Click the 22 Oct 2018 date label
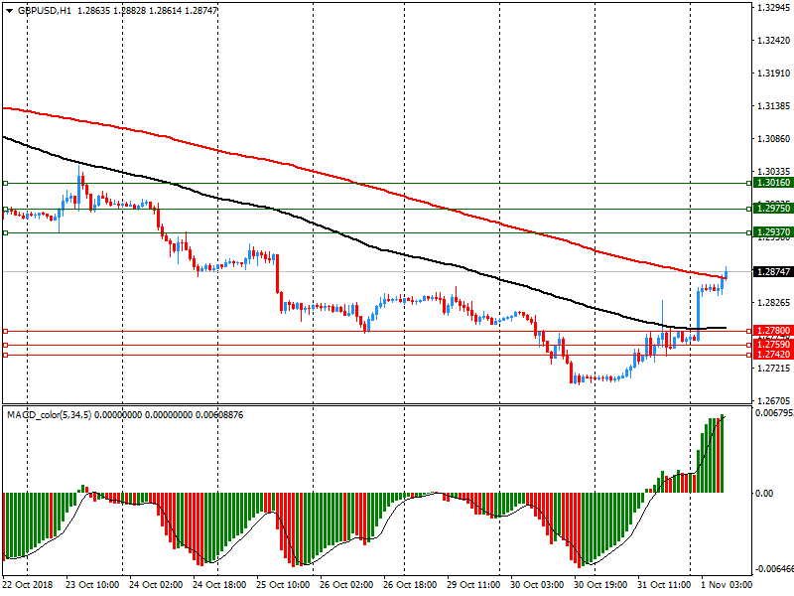The height and width of the screenshot is (596, 794). pos(28,585)
